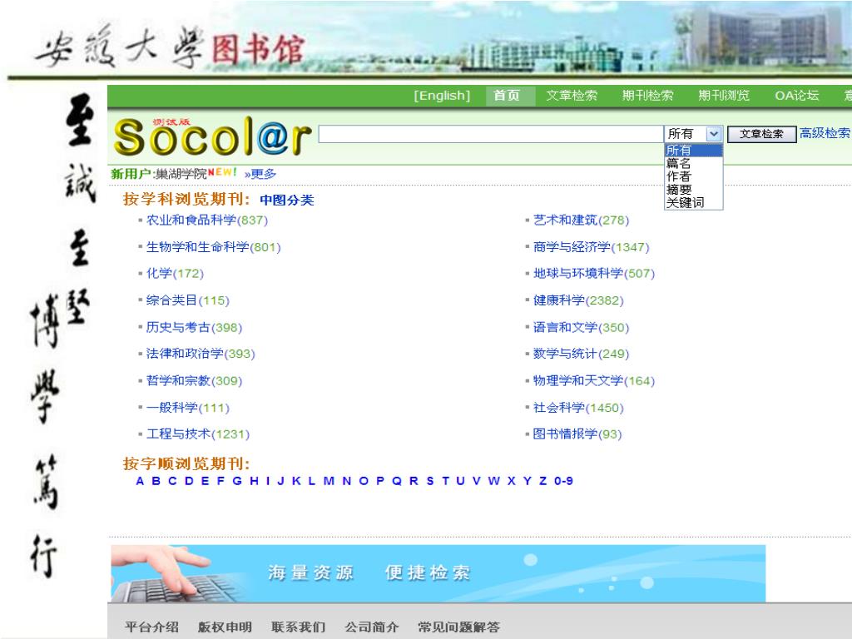Browse 图书情报学(93) journals

(x=577, y=434)
